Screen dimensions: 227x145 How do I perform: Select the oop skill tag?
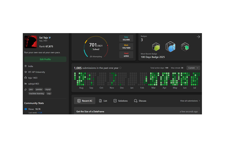point(49,94)
